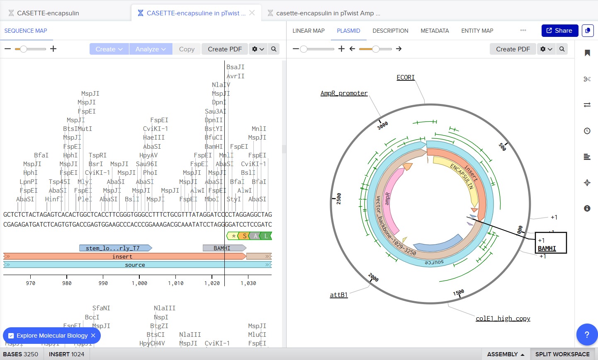Expand the Analyze dropdown
The width and height of the screenshot is (598, 360).
[x=151, y=49]
